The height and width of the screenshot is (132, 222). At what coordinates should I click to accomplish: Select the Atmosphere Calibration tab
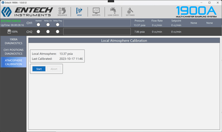(14, 62)
